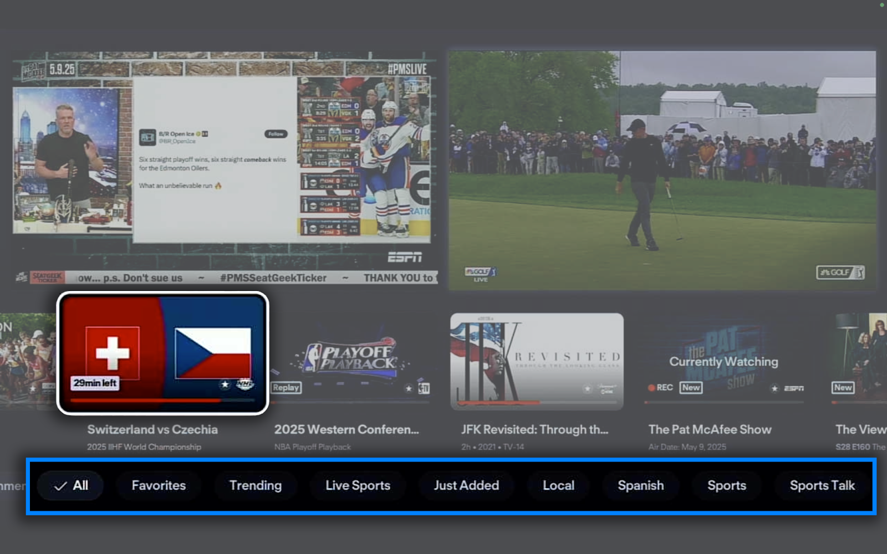The width and height of the screenshot is (887, 554).
Task: Focus the Golf Channel multiview stream
Action: click(663, 171)
